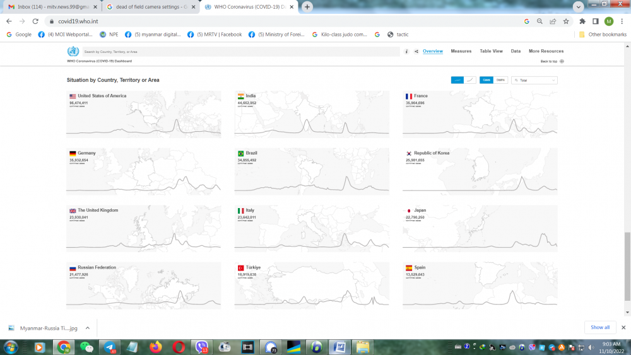The image size is (631, 355).
Task: Reload the page using the refresh icon
Action: click(35, 21)
